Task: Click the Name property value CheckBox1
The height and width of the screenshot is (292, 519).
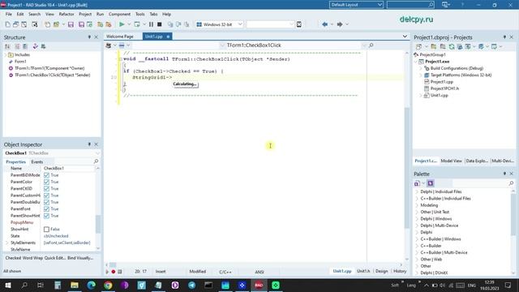Action: (54, 168)
